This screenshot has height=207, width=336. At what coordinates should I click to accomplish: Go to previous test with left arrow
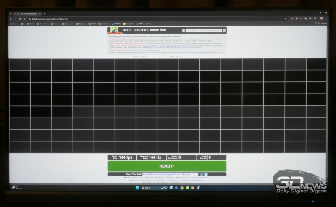184,31
